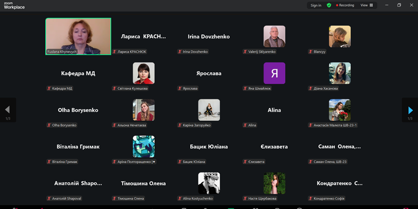Select the Лариса КРАСНЮК participant tile
Image resolution: width=418 pixels, height=209 pixels.
coord(143,37)
